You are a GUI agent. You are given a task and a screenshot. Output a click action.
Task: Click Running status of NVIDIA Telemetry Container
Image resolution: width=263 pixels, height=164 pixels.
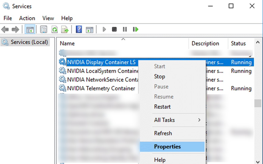[x=241, y=88]
